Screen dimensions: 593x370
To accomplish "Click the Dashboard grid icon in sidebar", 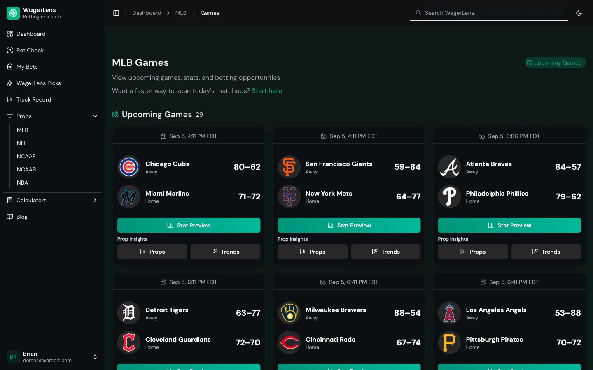I will click(x=10, y=34).
